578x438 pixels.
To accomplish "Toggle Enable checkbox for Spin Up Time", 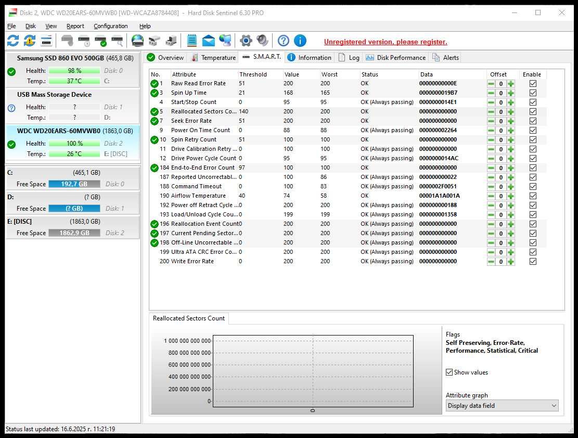I will 533,93.
